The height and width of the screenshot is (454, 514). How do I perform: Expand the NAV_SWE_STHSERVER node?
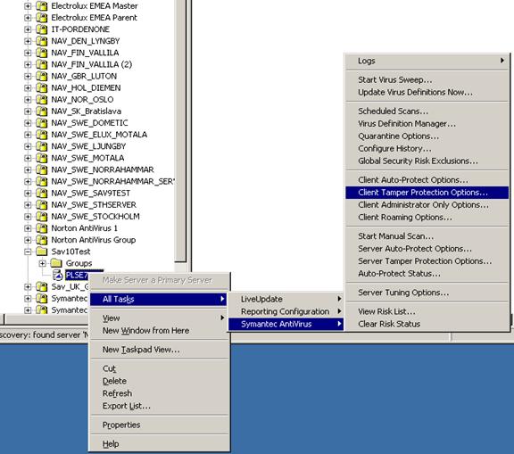click(x=28, y=205)
